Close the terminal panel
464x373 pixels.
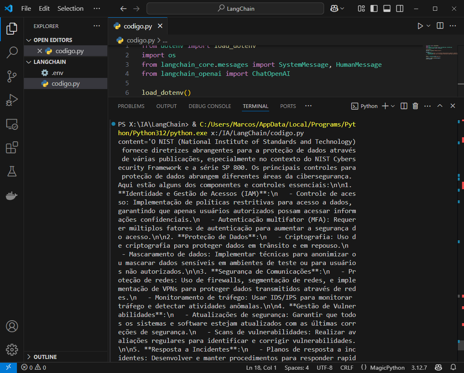(453, 106)
